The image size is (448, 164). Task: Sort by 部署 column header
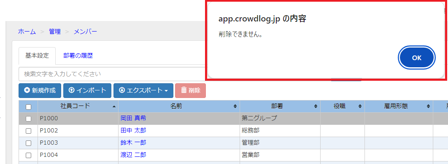(280, 106)
